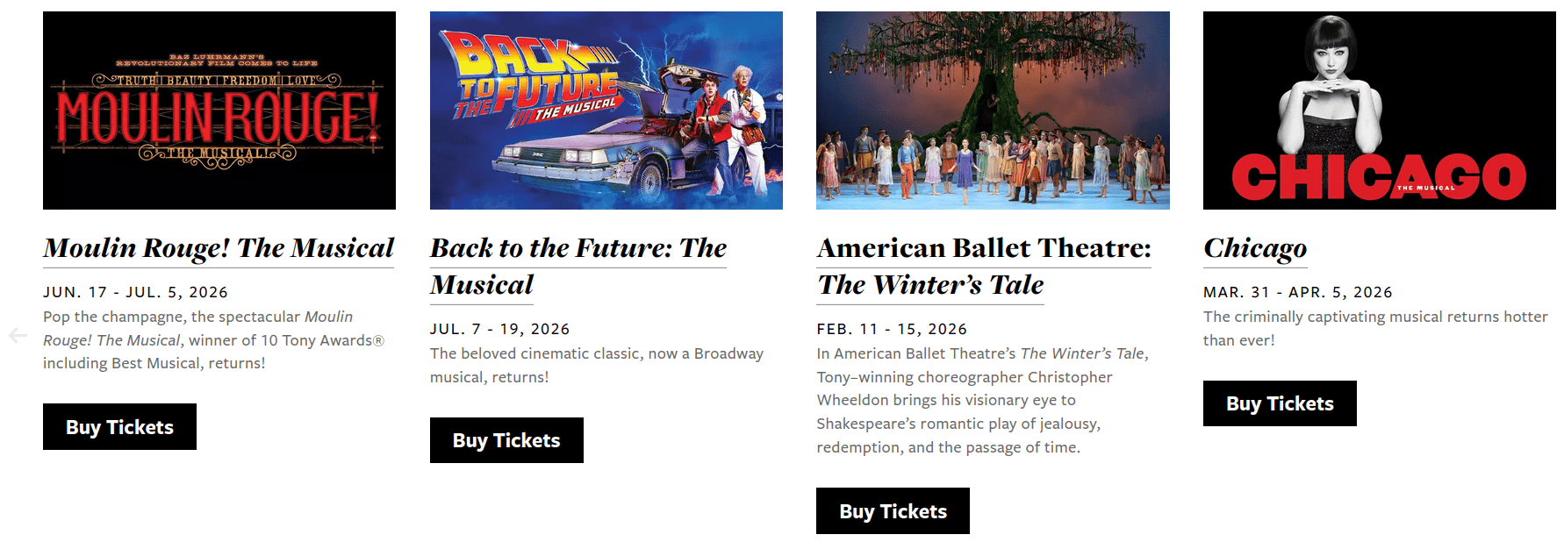Click the Jun. 17 - Jul. 5, 2026 dates
The width and height of the screenshot is (1564, 549).
point(135,292)
